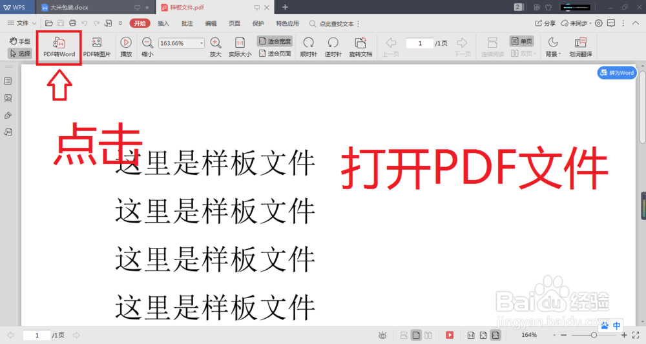Viewport: 646px width, 344px height.
Task: Open the 旋转文档 tool
Action: tap(360, 47)
